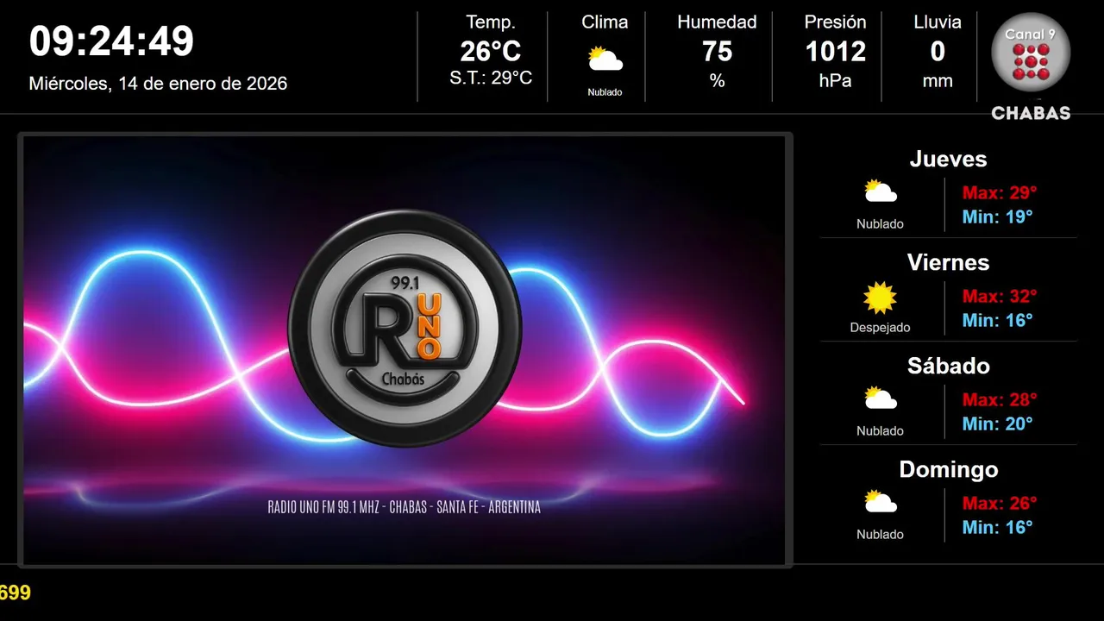Click Max: 26° for Domingo

[1000, 503]
